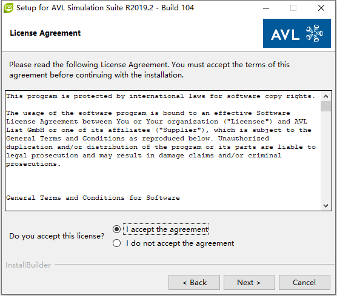Click the AVL logo banner

tap(297, 33)
